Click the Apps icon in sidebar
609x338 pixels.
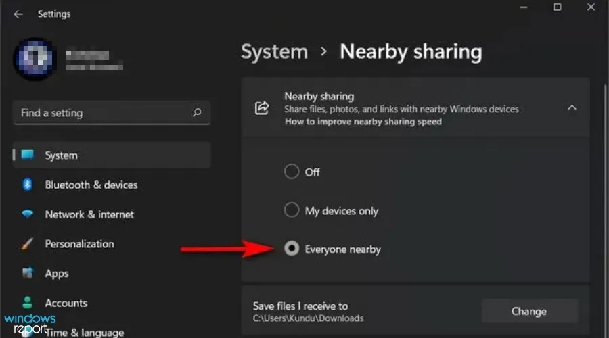pyautogui.click(x=28, y=273)
